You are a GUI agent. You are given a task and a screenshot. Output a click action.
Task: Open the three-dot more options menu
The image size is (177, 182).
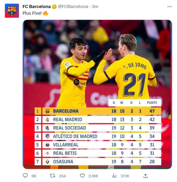click(x=169, y=6)
